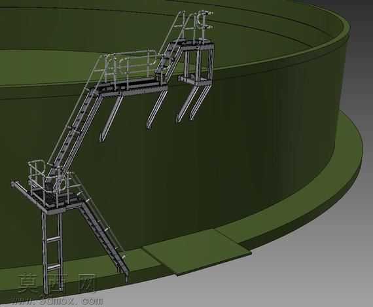Screen dimensions: 373x307
Task: Select the lower stair flight reaching the ground
Action: point(103,240)
